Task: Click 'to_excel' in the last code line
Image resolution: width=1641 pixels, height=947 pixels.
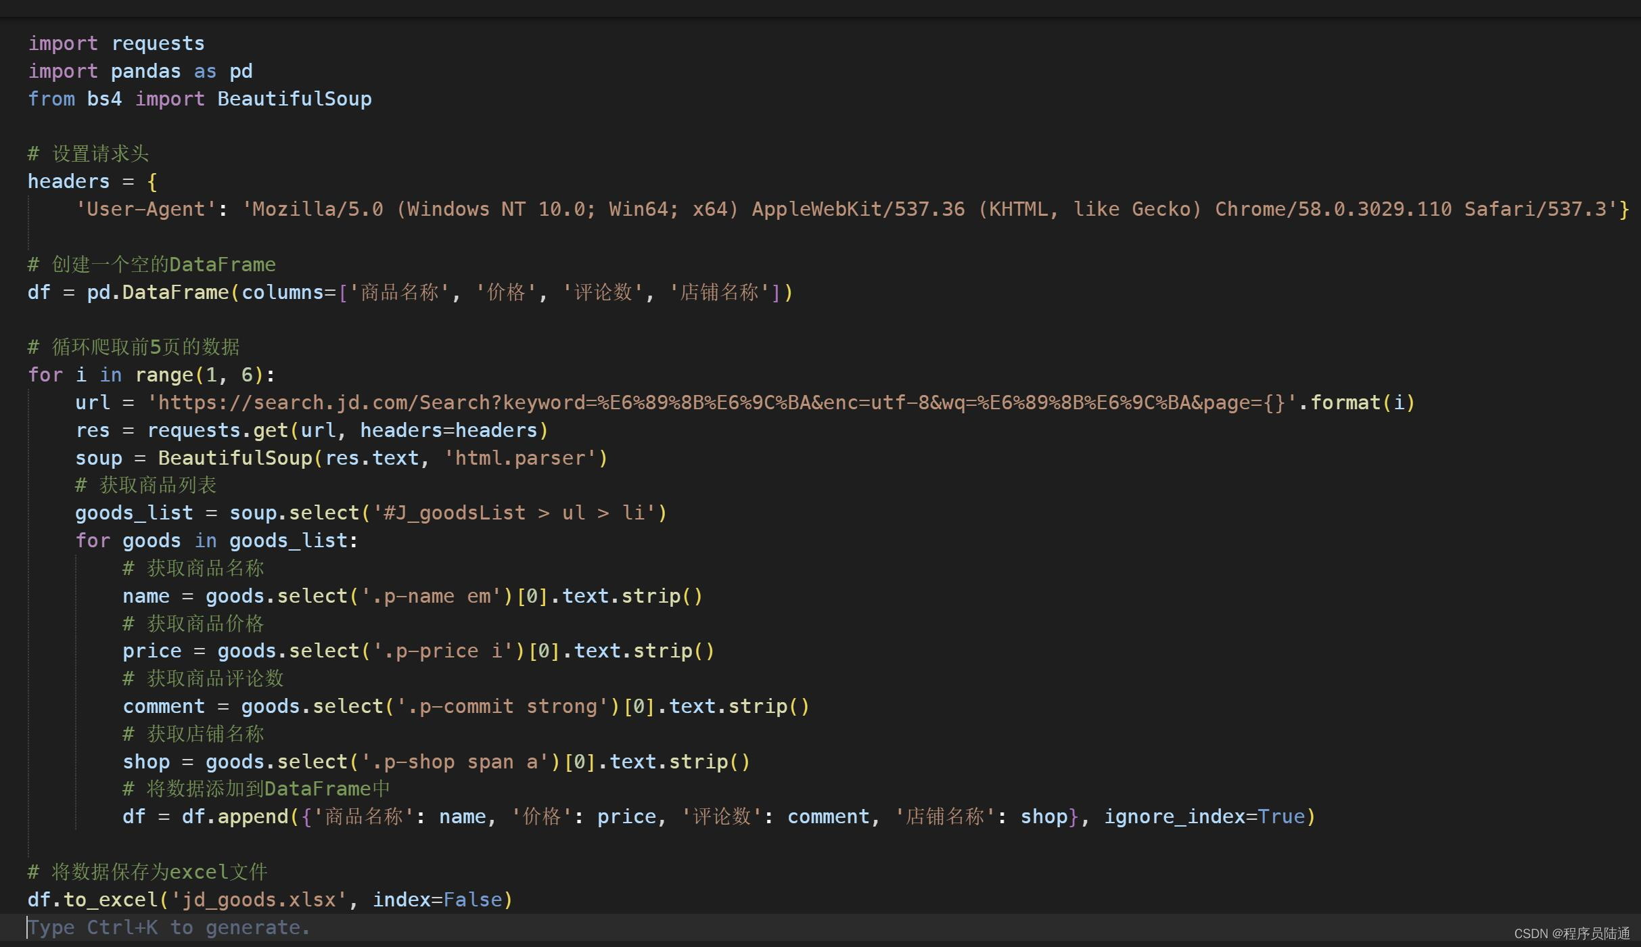Action: (110, 900)
